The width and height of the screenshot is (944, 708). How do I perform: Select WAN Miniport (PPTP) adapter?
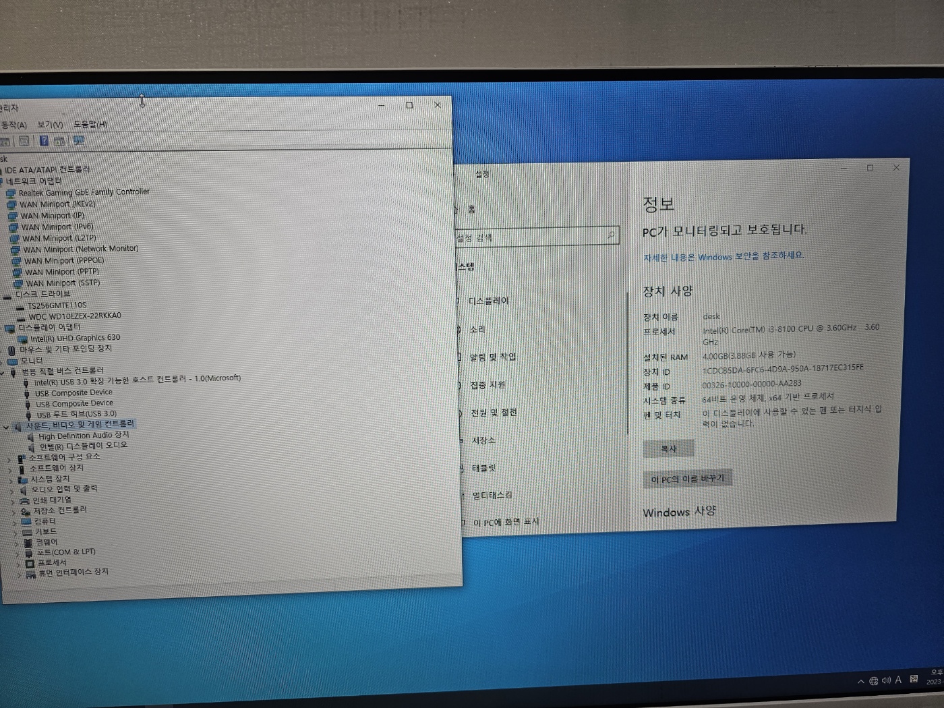click(61, 272)
